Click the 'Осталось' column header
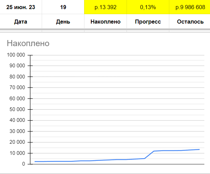Image resolution: width=210 pixels, height=174 pixels. (190, 22)
